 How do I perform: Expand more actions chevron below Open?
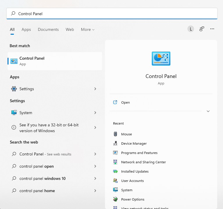(x=208, y=111)
